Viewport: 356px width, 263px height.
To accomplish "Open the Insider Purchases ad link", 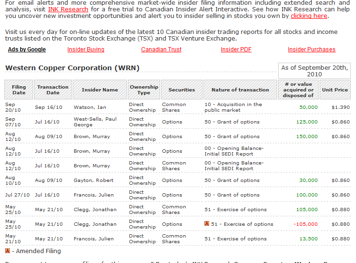I will [x=312, y=49].
